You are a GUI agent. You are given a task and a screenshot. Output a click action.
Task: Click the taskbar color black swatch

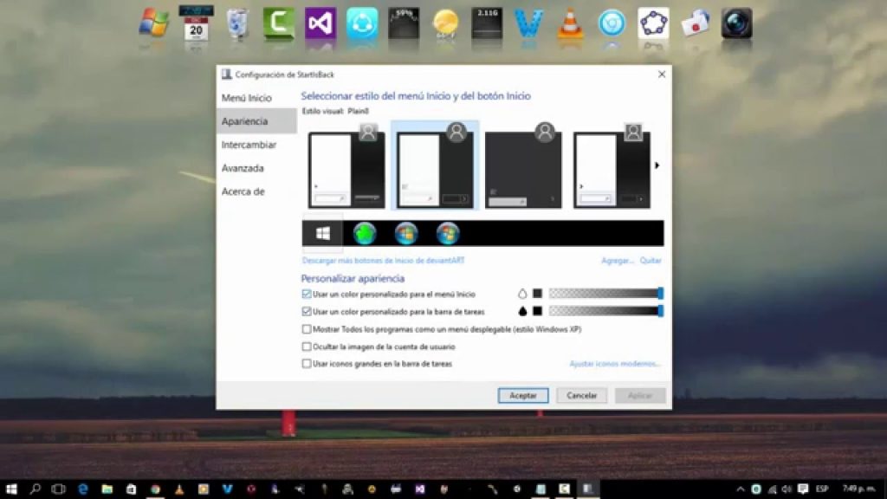(x=537, y=311)
